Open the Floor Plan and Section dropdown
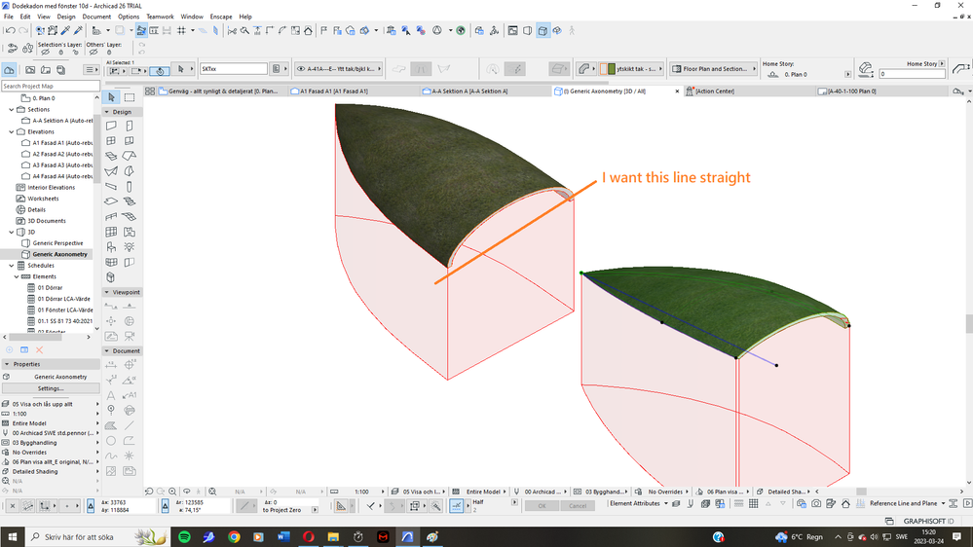Screen dimensions: 973x547 (714, 69)
